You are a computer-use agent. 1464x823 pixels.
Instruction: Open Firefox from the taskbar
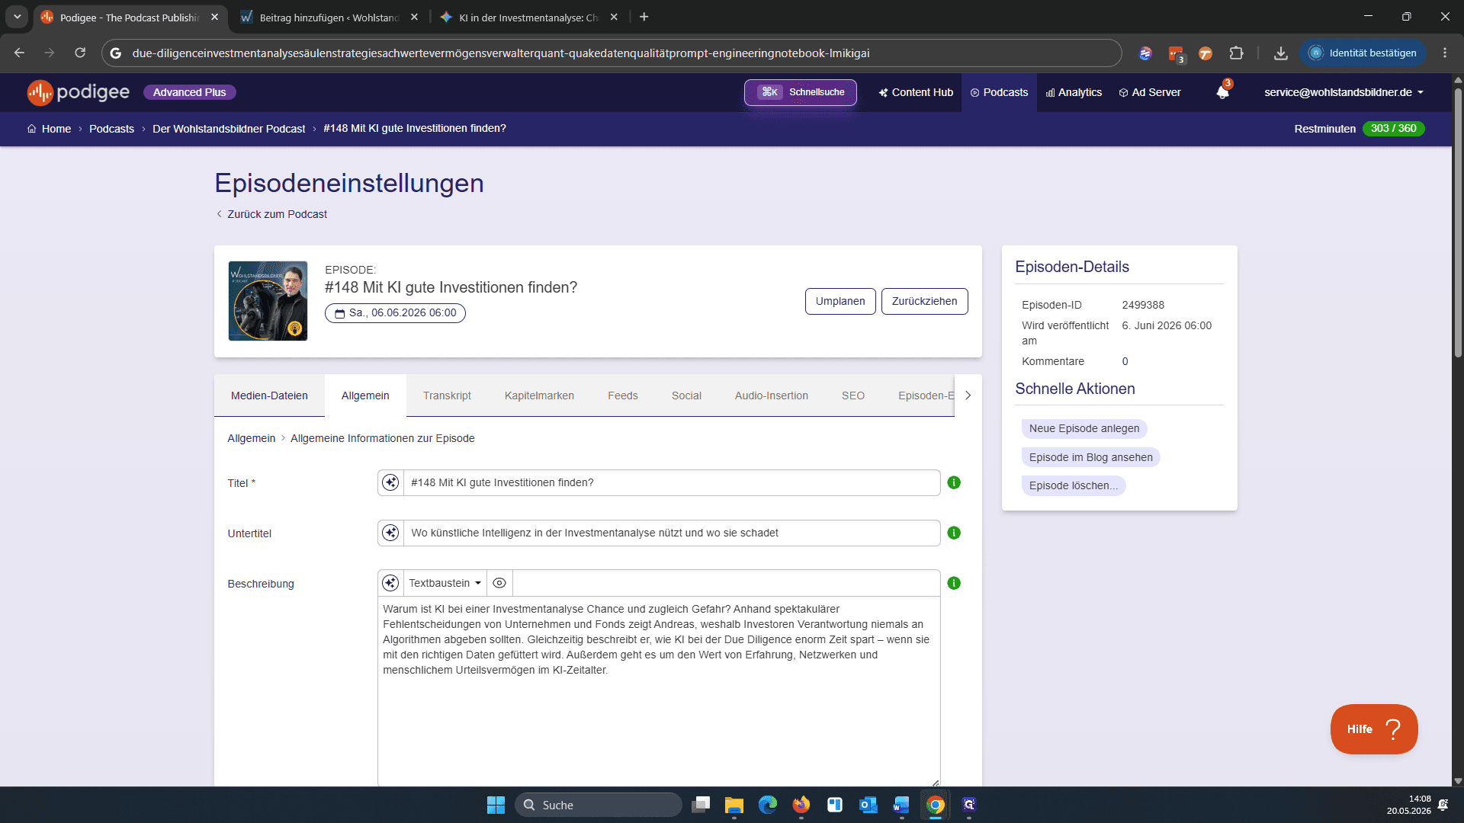[x=801, y=805]
